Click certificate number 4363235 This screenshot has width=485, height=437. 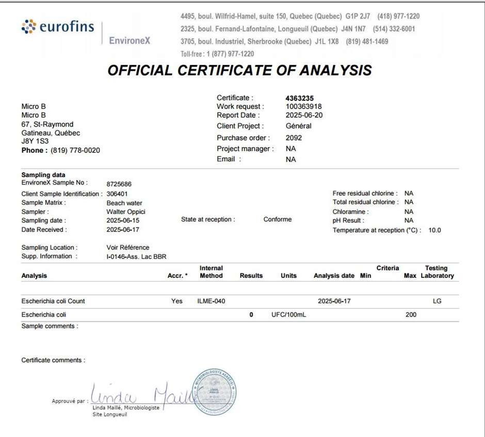tap(300, 98)
